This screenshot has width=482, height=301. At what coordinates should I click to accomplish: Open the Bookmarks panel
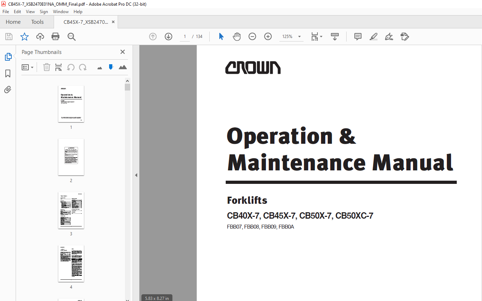[8, 73]
